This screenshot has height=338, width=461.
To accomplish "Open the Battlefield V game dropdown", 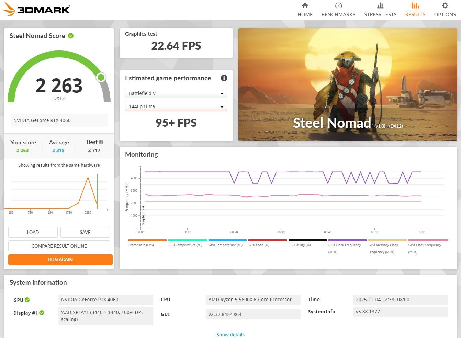I will 176,93.
